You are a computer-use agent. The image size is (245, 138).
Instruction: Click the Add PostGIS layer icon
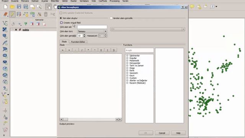coord(5,36)
